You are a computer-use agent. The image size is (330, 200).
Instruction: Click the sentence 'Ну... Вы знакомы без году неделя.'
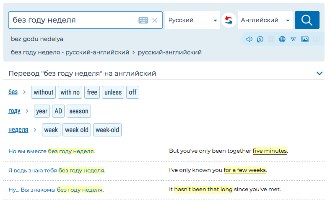tap(56, 190)
